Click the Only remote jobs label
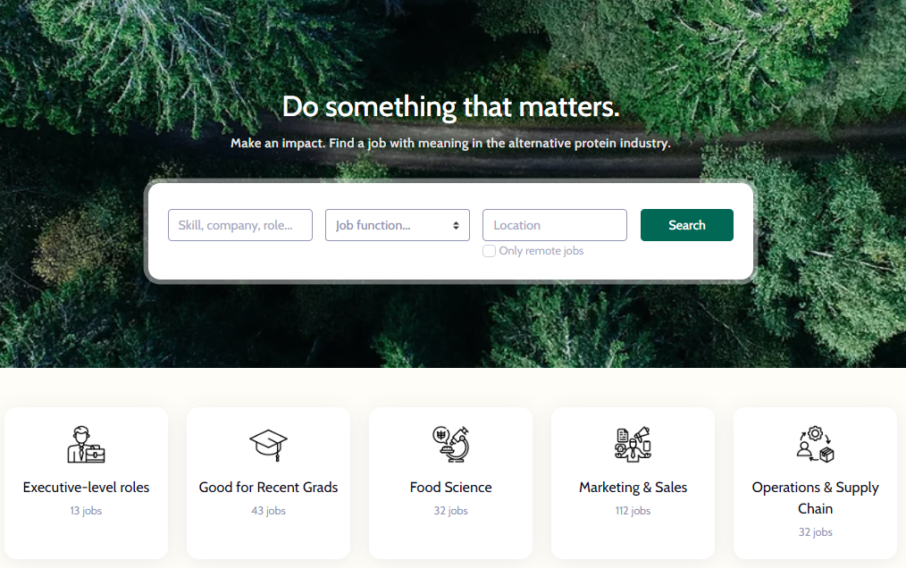The image size is (906, 568). [x=541, y=251]
